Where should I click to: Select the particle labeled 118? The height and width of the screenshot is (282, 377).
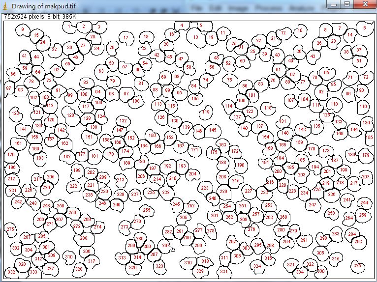pyautogui.click(x=268, y=108)
